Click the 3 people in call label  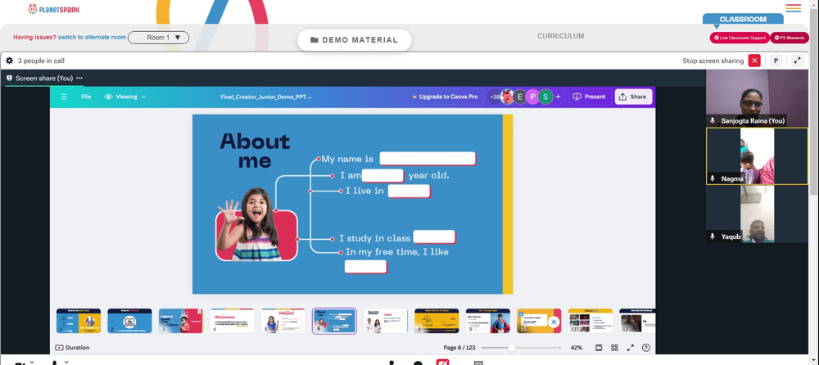[41, 61]
